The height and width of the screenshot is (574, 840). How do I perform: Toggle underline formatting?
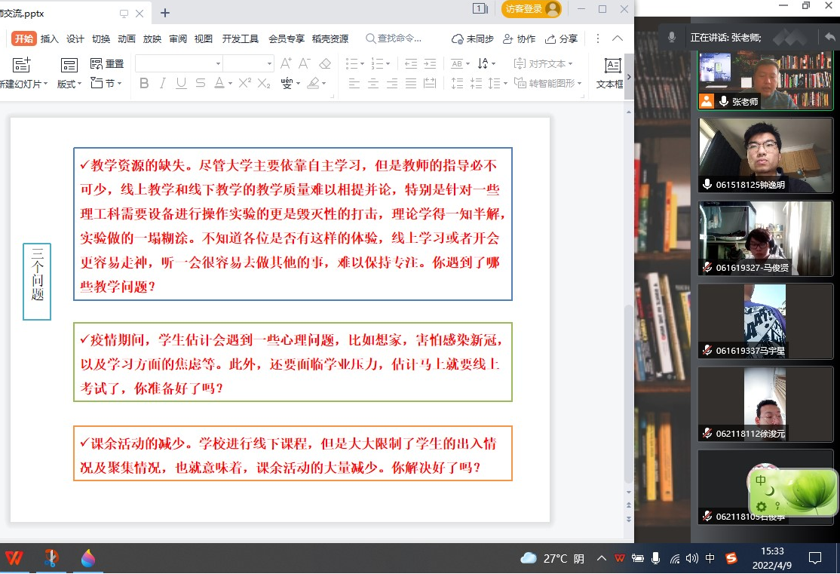coord(181,84)
